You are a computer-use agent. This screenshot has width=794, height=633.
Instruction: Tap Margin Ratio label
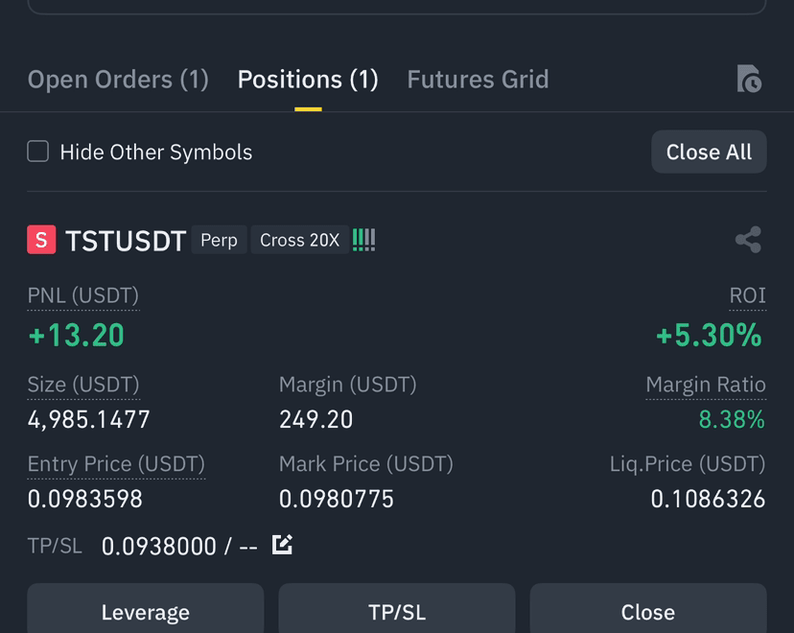point(706,385)
